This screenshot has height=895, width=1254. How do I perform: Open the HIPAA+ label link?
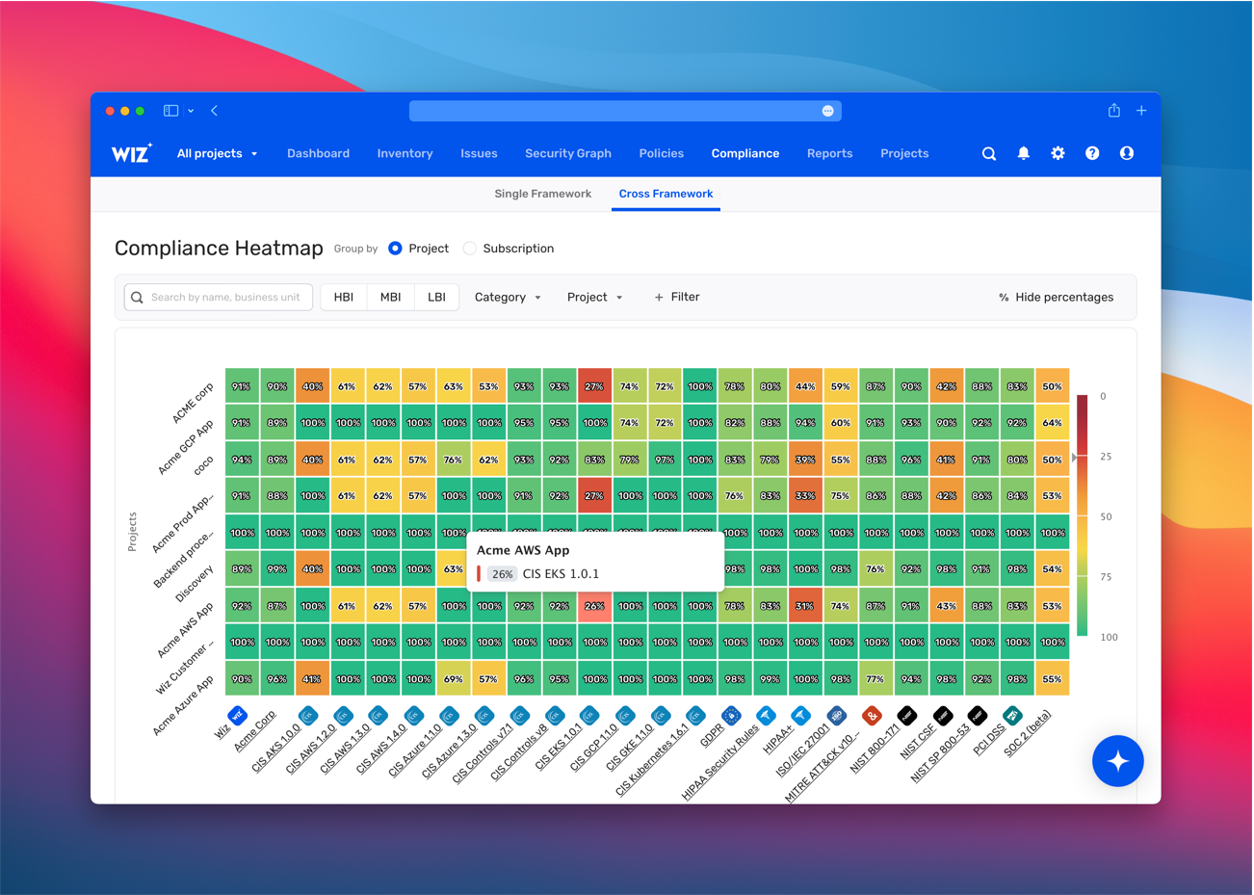777,739
